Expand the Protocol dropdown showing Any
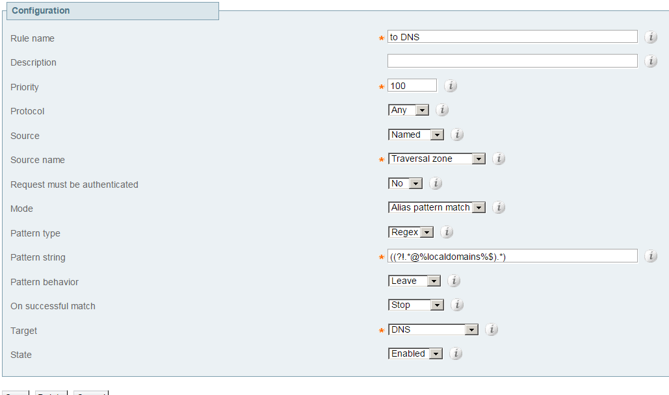 (408, 110)
